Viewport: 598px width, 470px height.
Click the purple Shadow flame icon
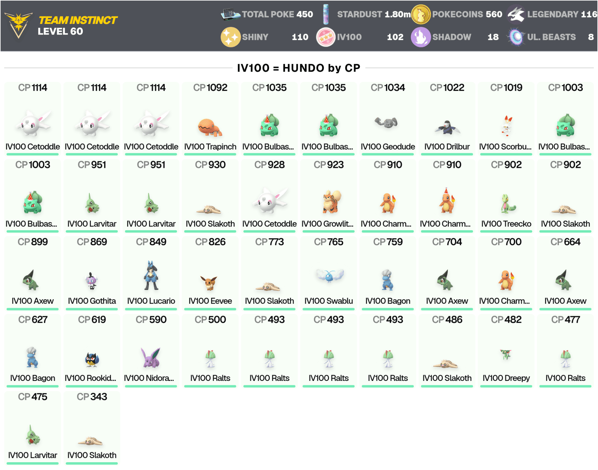click(x=420, y=37)
